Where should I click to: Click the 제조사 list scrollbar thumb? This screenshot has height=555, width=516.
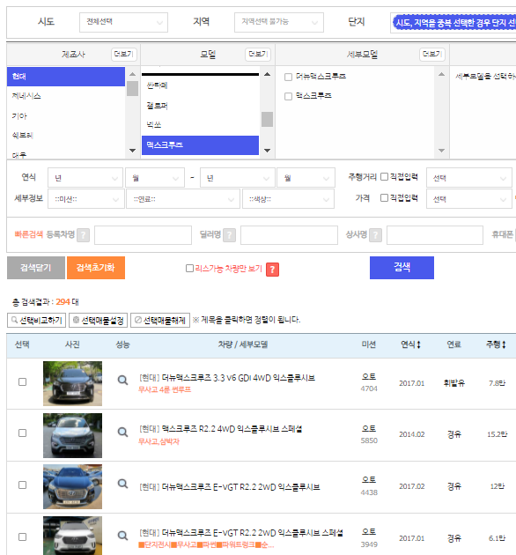(133, 88)
